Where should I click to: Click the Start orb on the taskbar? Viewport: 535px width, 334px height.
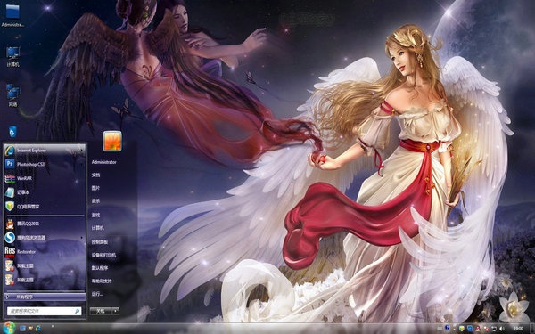(x=9, y=328)
